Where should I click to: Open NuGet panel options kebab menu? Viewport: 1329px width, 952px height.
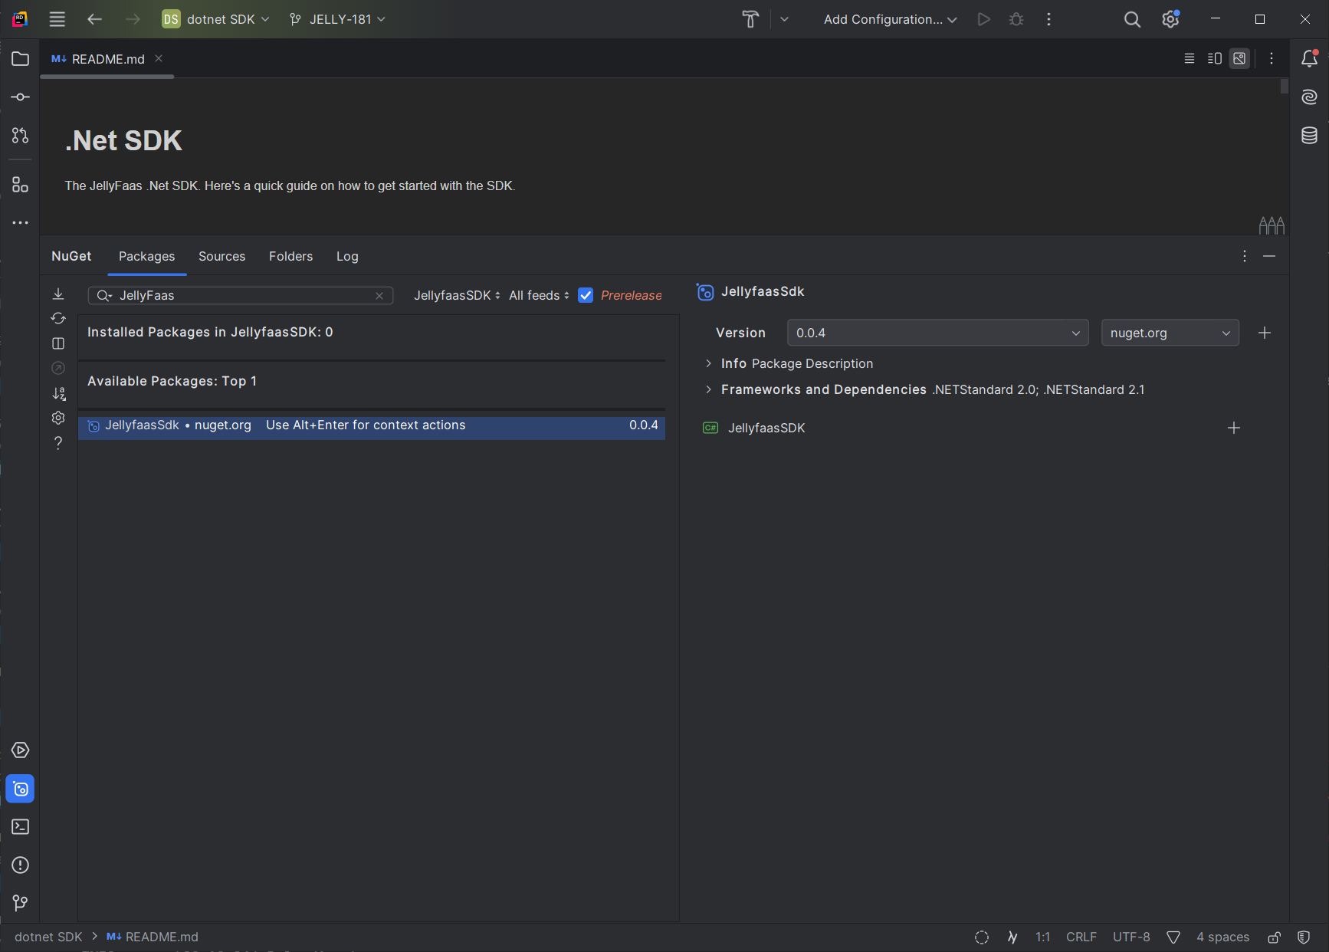[x=1245, y=256]
